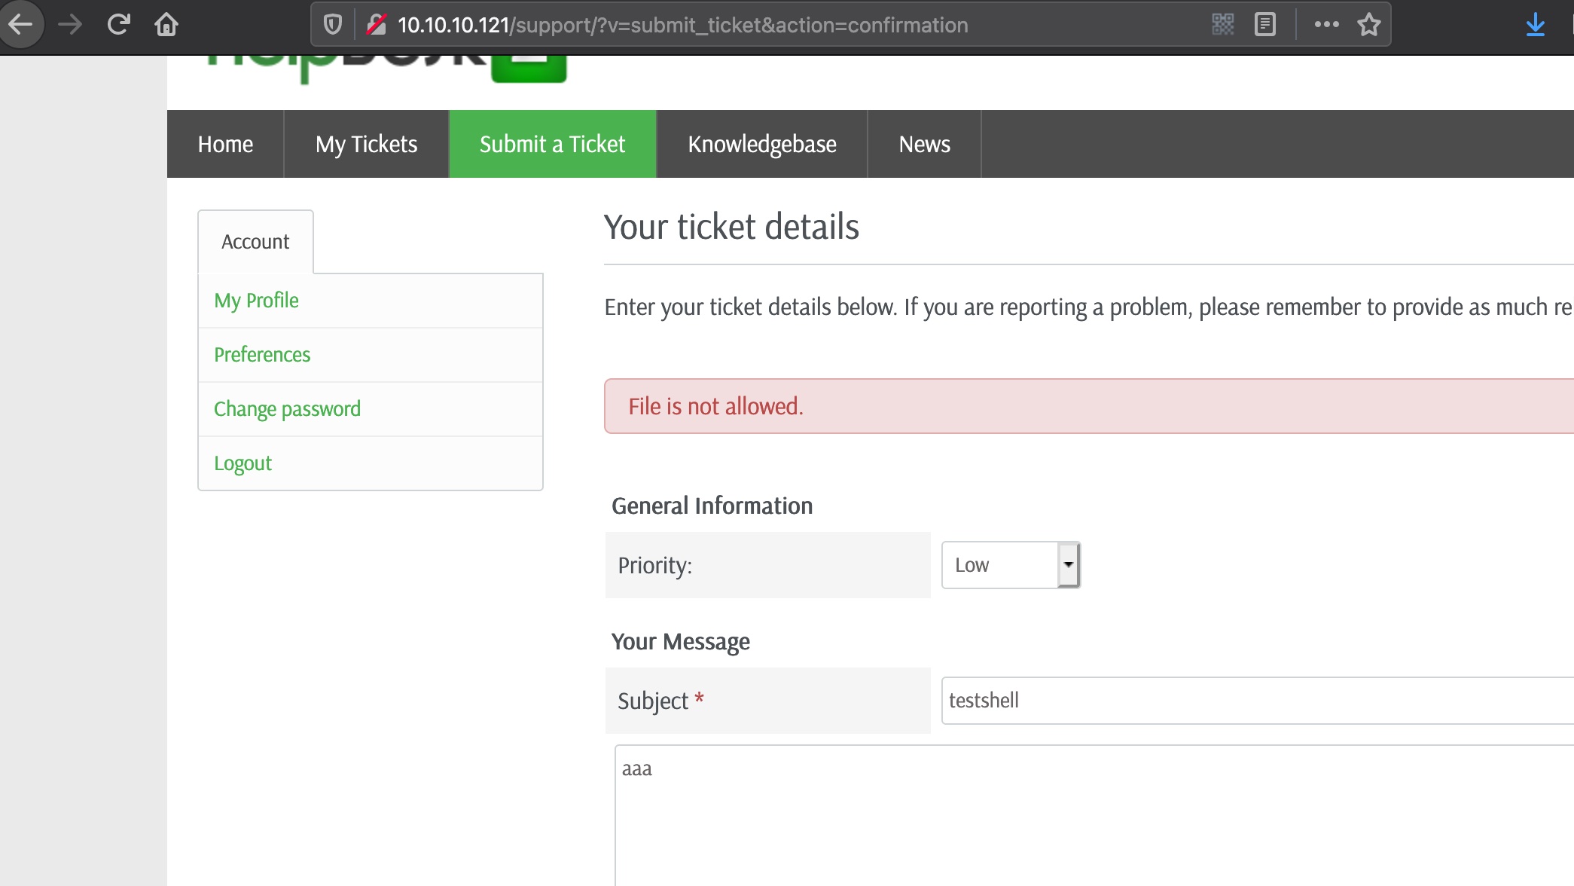Image resolution: width=1574 pixels, height=886 pixels.
Task: Click the insecure connection padlock icon
Action: point(376,25)
